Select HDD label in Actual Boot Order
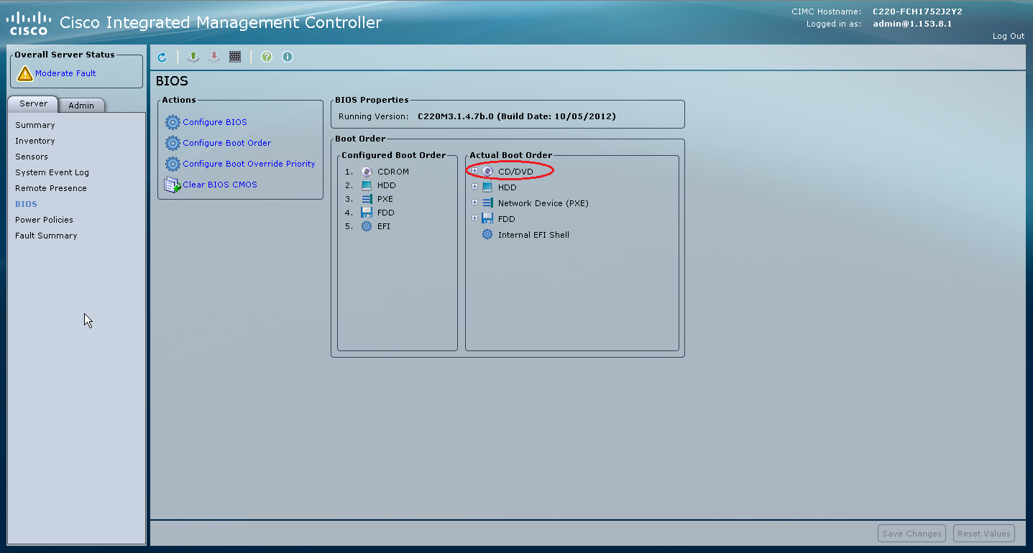Viewport: 1033px width, 553px height. 507,187
